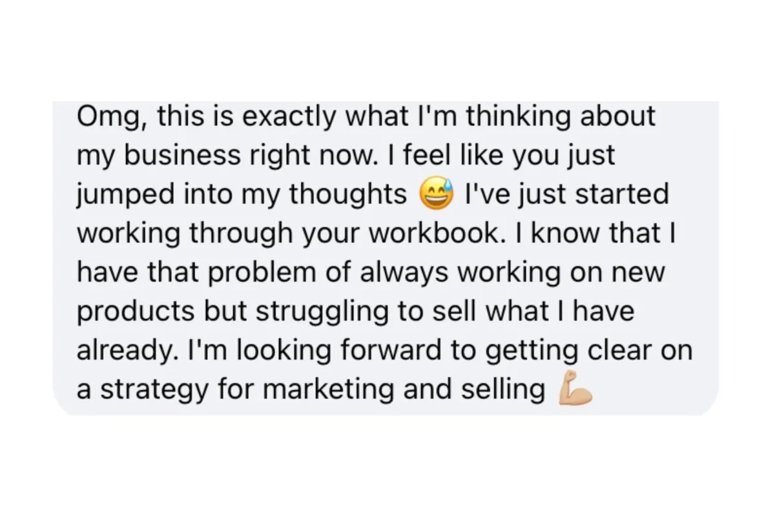Click the sweating smile emoji

tap(437, 194)
